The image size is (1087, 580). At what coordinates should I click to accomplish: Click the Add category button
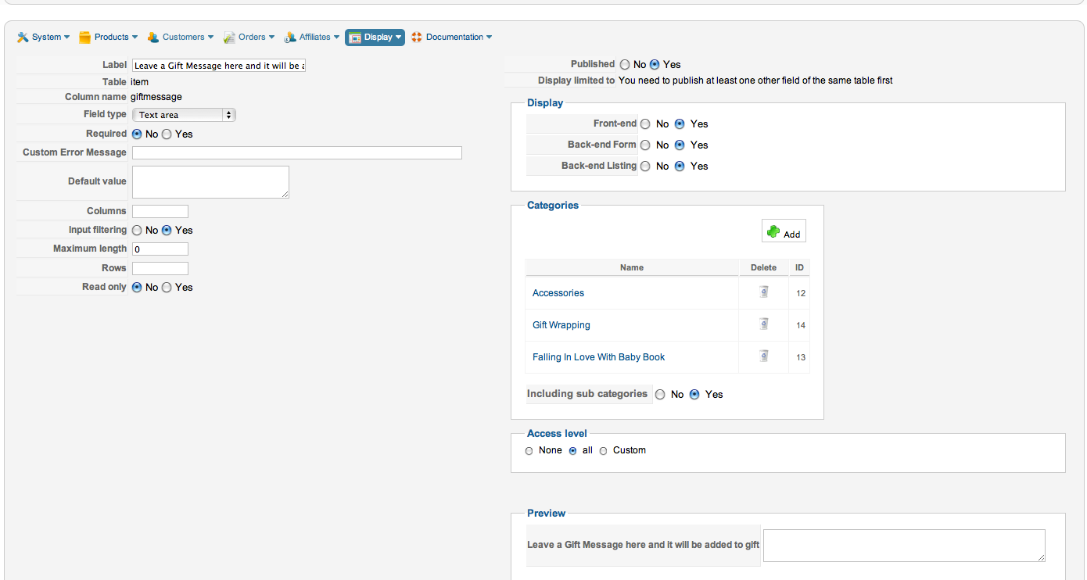pyautogui.click(x=784, y=232)
